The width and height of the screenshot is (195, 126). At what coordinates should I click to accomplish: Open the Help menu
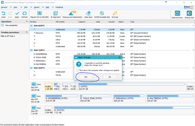point(48,7)
